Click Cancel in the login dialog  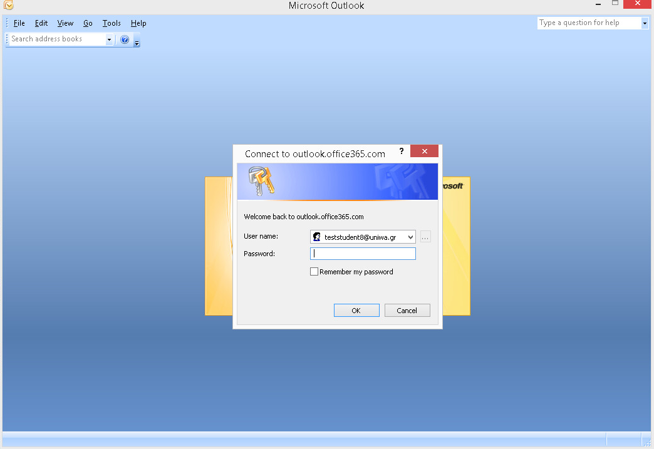coord(407,311)
